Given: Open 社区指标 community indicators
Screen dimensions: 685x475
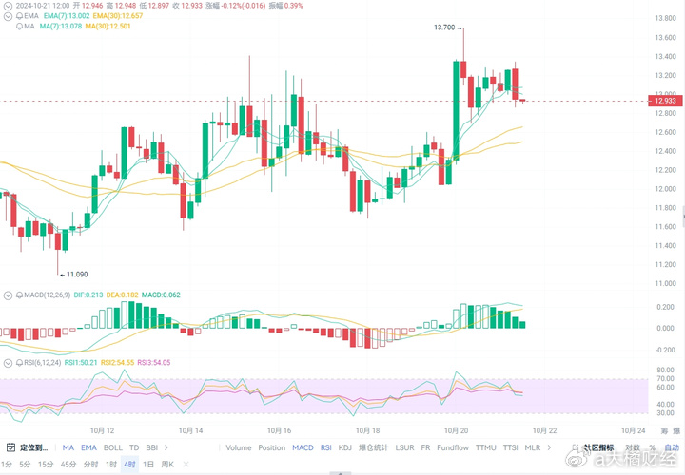Looking at the screenshot, I should pyautogui.click(x=598, y=447).
